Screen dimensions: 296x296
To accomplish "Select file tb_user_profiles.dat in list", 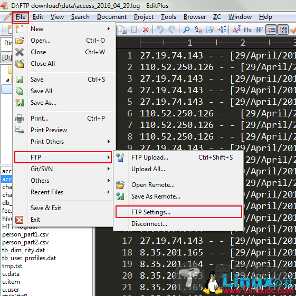I will pyautogui.click(x=29, y=258).
